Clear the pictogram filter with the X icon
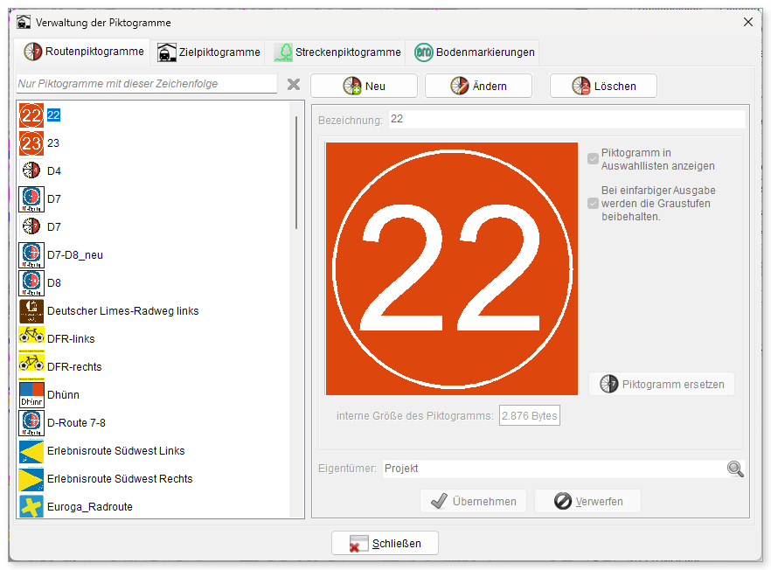Viewport: 771px width, 570px height. coord(294,85)
